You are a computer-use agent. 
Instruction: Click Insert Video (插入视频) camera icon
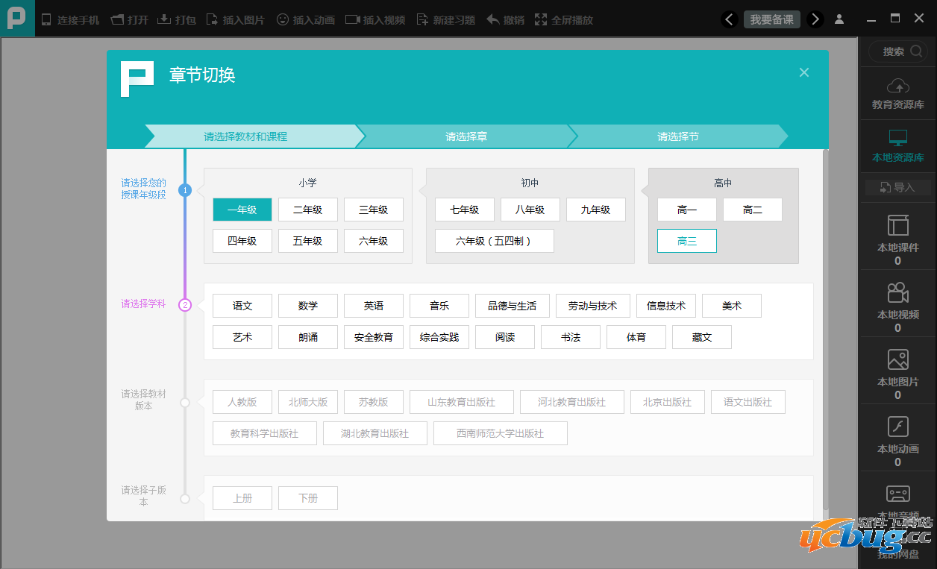pyautogui.click(x=352, y=20)
